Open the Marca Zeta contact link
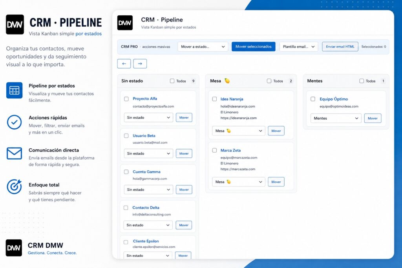 231,150
